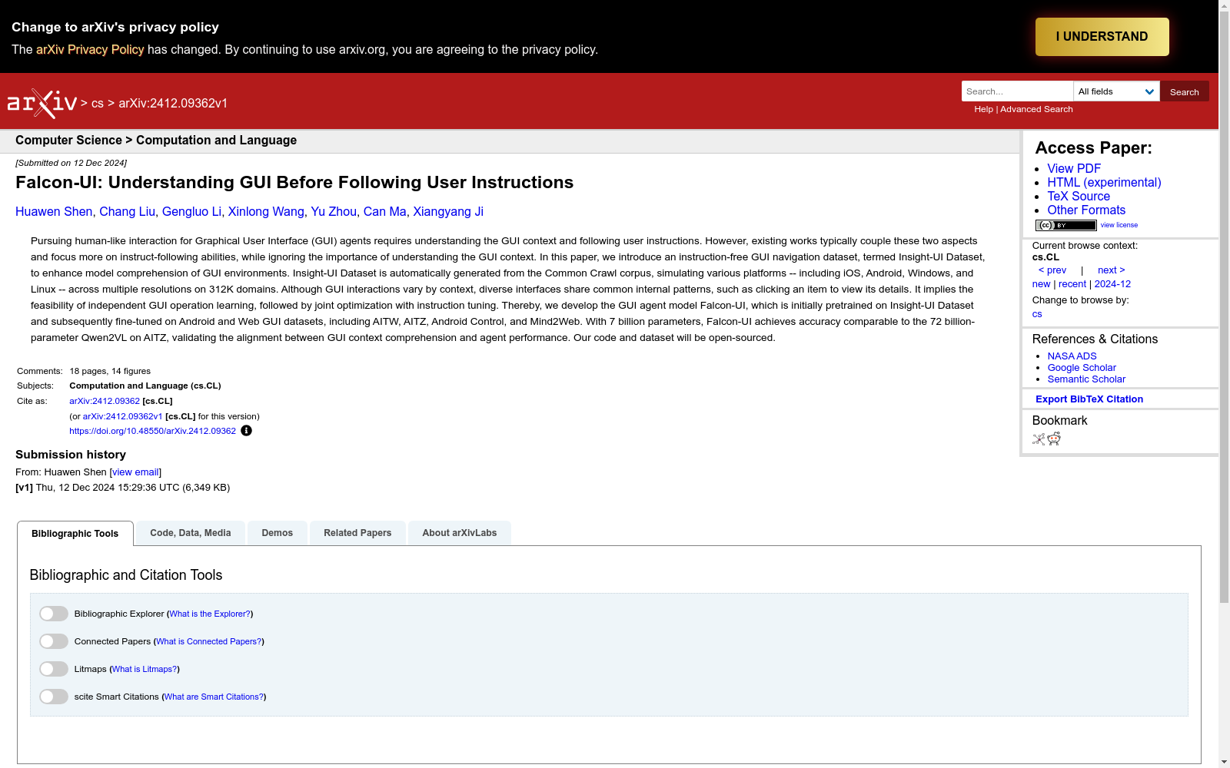The height and width of the screenshot is (768, 1230).
Task: Enable scite Smart Citations toggle
Action: (54, 697)
